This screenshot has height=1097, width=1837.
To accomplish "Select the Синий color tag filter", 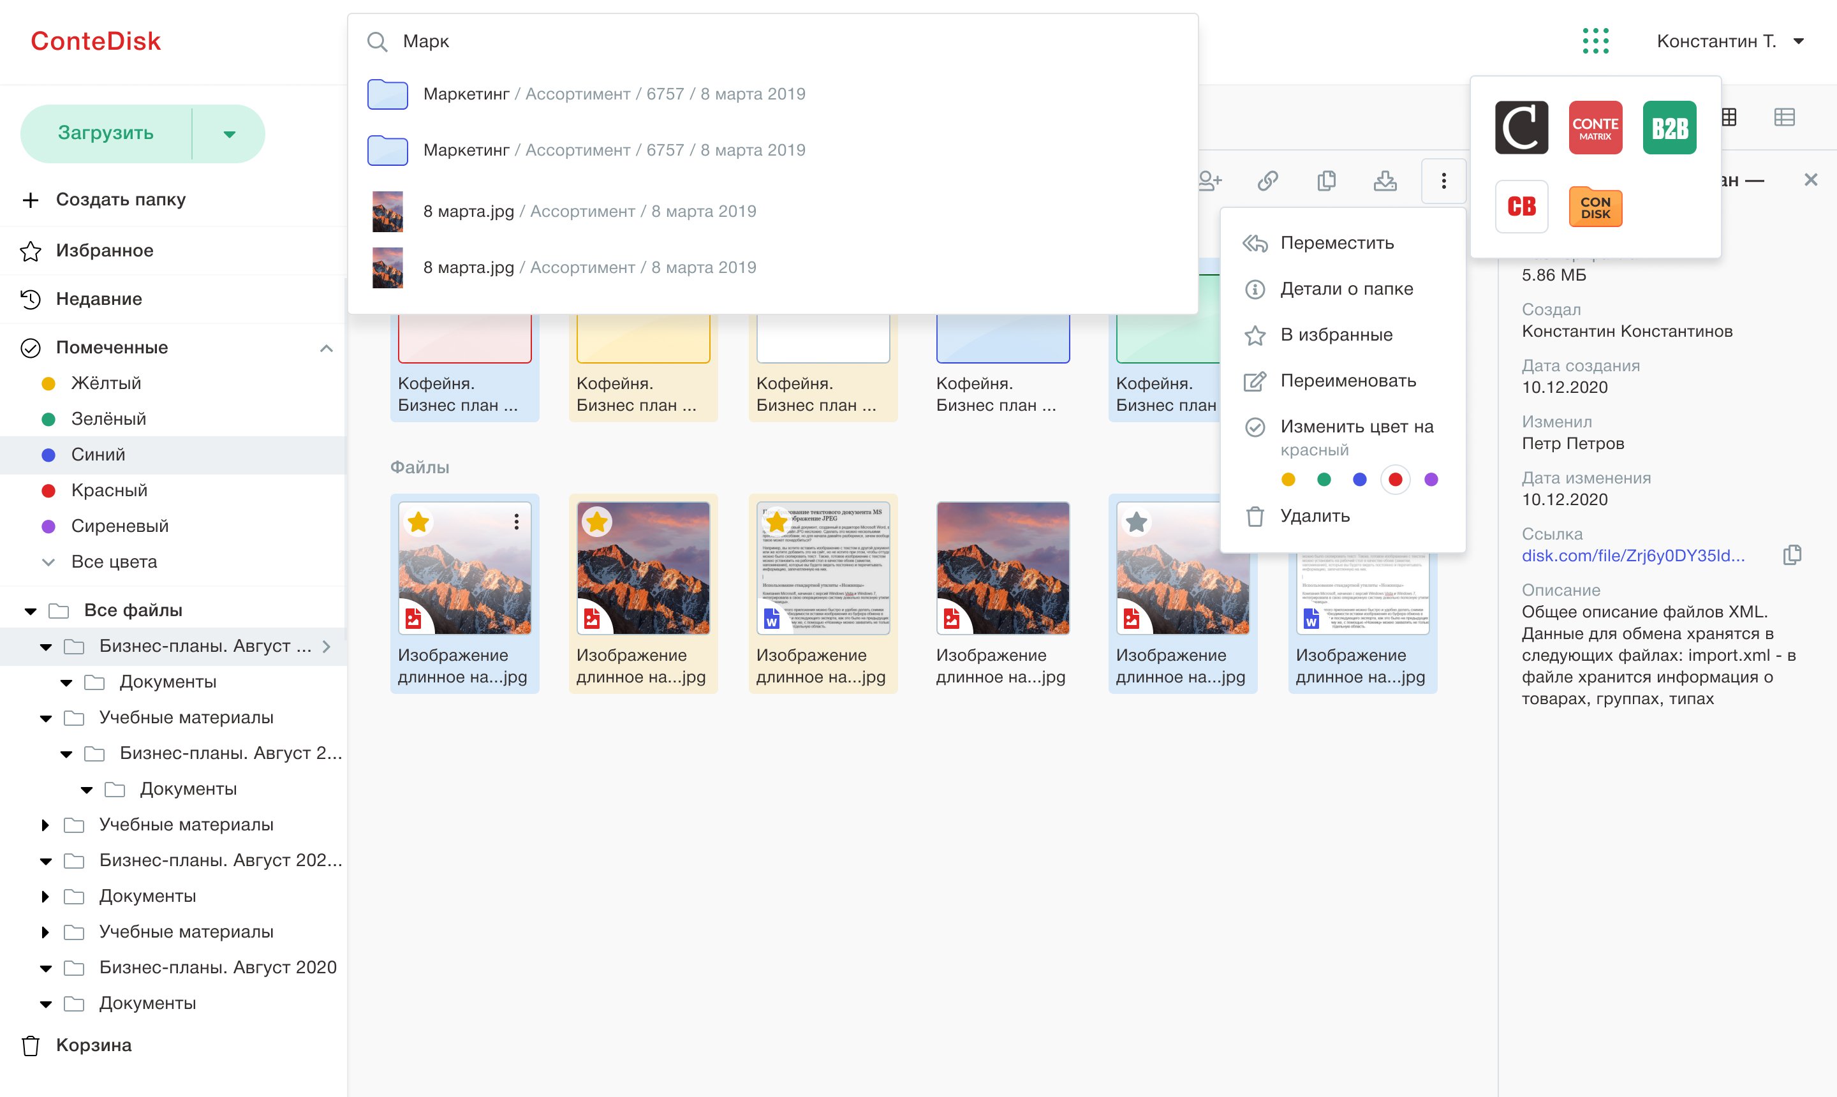I will tap(98, 455).
